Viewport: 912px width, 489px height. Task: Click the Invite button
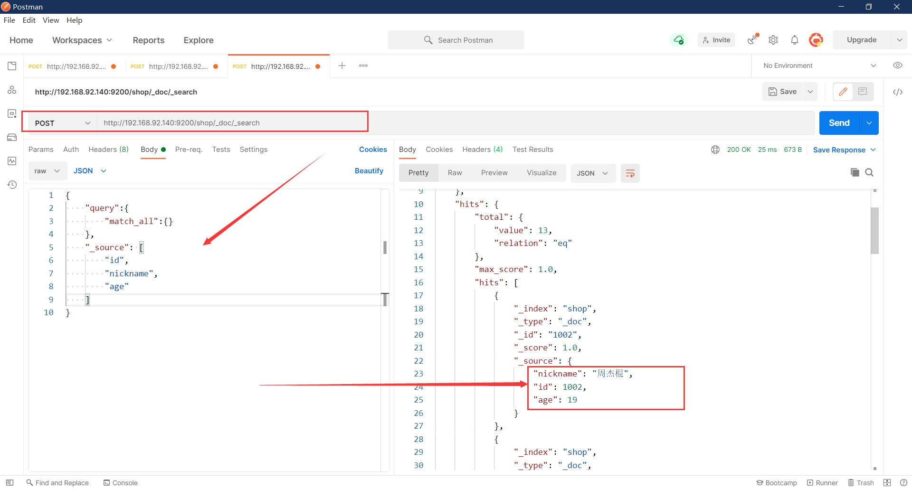click(x=716, y=40)
